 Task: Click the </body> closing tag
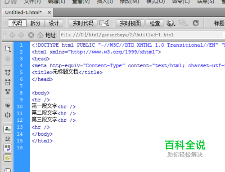[x=42, y=134]
